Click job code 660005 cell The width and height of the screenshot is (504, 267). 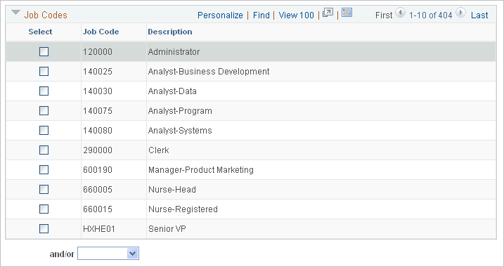(x=98, y=190)
